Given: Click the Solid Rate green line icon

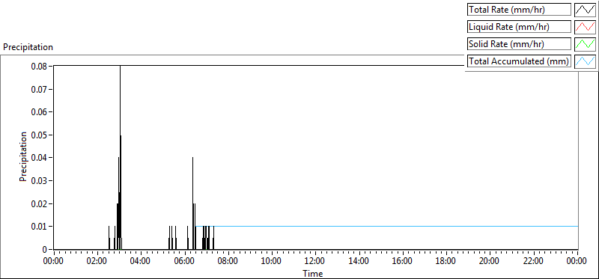Looking at the screenshot, I should (585, 44).
